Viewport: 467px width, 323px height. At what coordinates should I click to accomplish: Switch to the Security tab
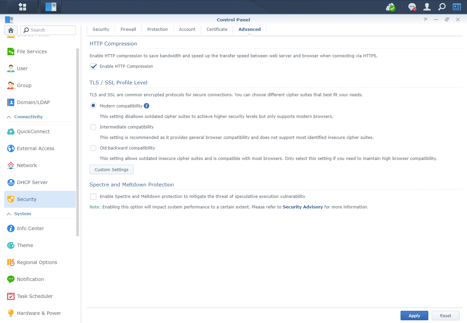[x=101, y=29]
